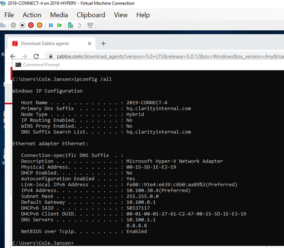Image resolution: width=284 pixels, height=248 pixels.
Task: Save VM state with the orange icon
Action: pyautogui.click(x=40, y=25)
